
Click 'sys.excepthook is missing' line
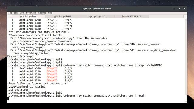tap(26, 87)
